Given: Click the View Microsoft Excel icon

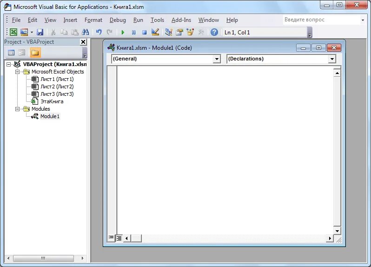Looking at the screenshot, I should pyautogui.click(x=13, y=32).
